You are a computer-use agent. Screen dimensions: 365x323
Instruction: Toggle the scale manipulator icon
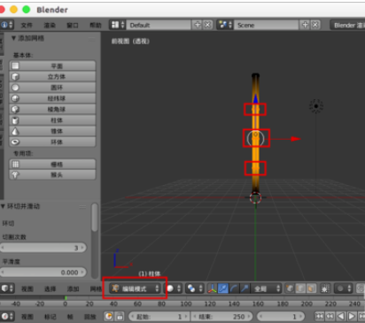(x=245, y=288)
